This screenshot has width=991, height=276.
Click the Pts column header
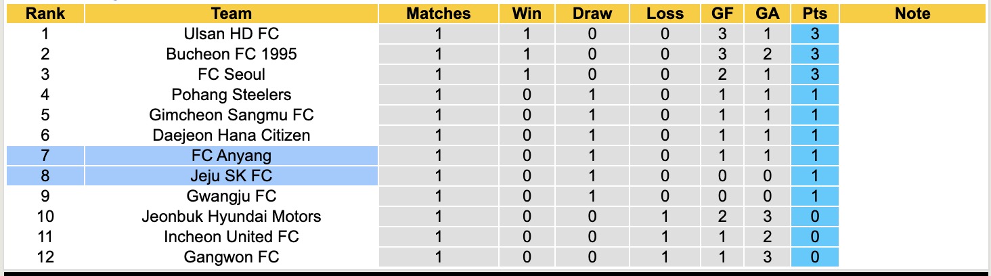(814, 14)
